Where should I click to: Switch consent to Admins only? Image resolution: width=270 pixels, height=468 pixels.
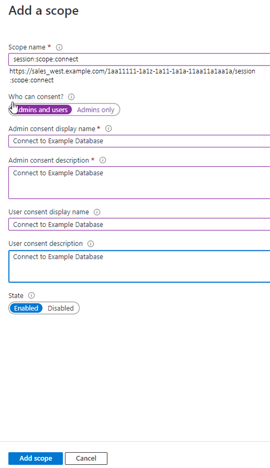coord(96,110)
